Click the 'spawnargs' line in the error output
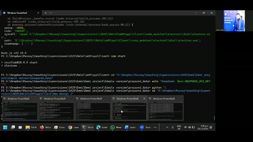The width and height of the screenshot is (253, 142). tap(19, 44)
